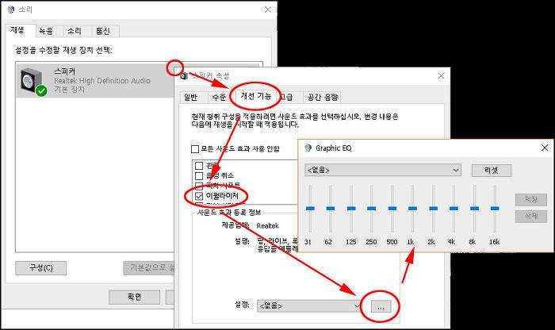Image resolution: width=555 pixels, height=330 pixels.
Task: Click the Realtek provider name text
Action: click(x=268, y=226)
